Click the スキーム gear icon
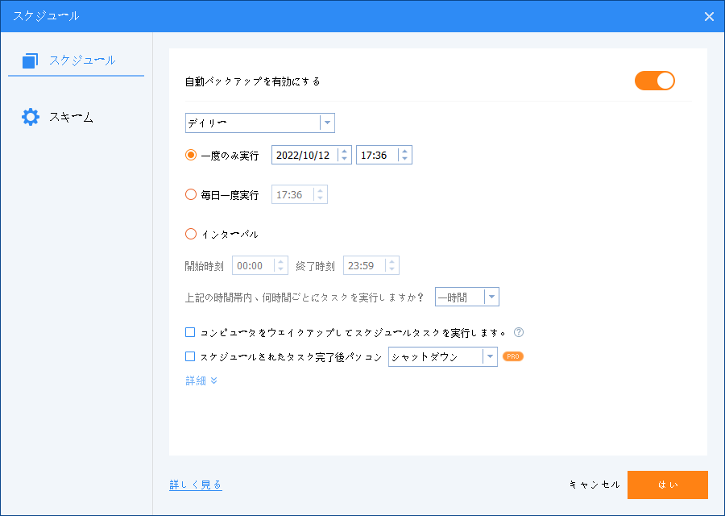The height and width of the screenshot is (516, 725). click(x=31, y=117)
